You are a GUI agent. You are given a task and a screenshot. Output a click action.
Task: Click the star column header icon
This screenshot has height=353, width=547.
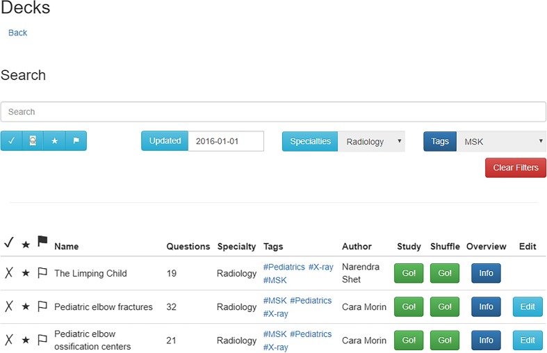click(x=26, y=244)
